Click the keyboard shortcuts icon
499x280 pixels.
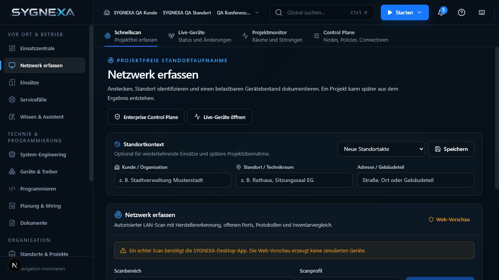tap(482, 12)
